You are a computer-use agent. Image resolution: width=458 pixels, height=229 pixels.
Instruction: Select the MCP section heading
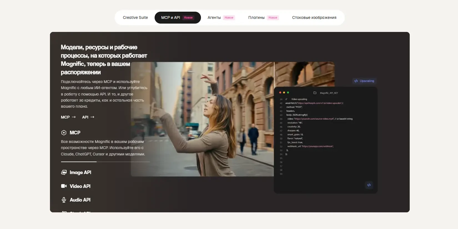75,133
